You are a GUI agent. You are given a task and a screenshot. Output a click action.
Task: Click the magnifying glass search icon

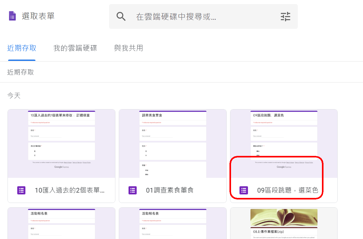(121, 16)
